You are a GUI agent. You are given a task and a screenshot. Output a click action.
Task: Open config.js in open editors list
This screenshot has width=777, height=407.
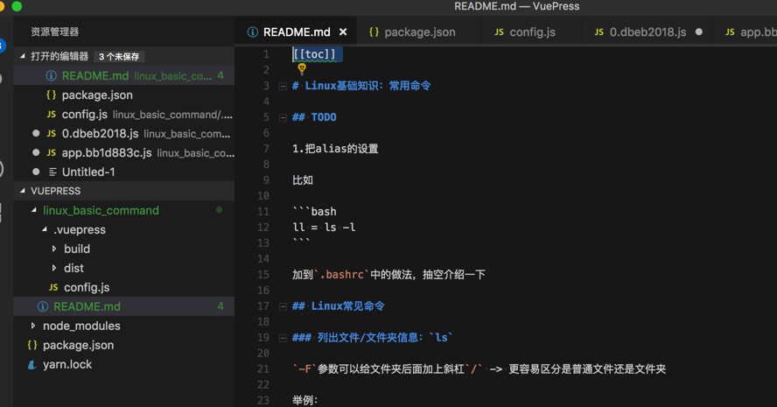pyautogui.click(x=124, y=115)
